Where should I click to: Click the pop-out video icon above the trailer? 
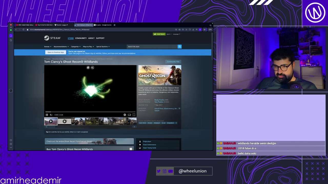click(x=88, y=67)
